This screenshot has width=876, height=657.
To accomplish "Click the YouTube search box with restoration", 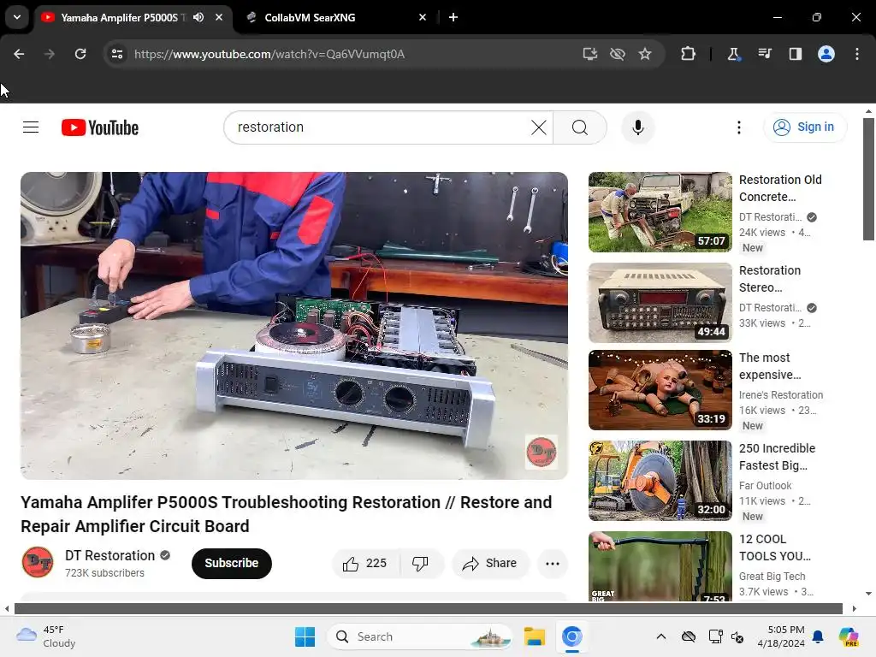I will click(380, 127).
